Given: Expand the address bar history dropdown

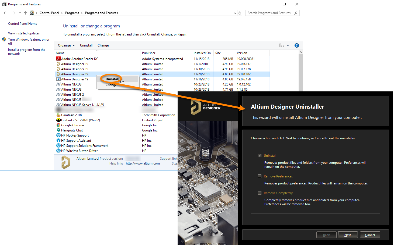Looking at the screenshot, I should coord(235,13).
